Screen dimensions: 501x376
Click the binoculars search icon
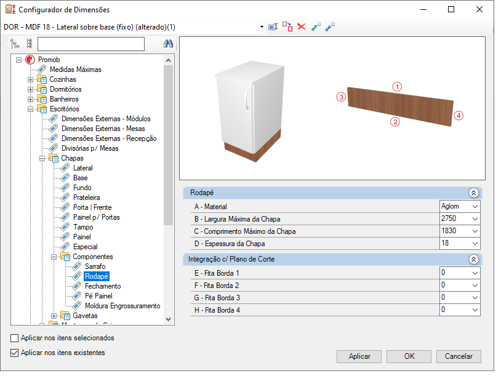(168, 44)
